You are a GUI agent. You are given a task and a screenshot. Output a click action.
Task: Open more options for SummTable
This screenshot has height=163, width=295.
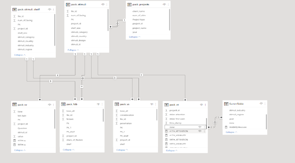pos(265,104)
